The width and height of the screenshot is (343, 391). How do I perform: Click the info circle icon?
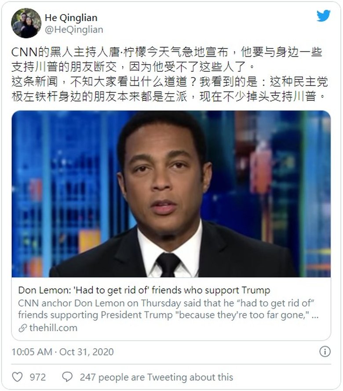tap(325, 351)
